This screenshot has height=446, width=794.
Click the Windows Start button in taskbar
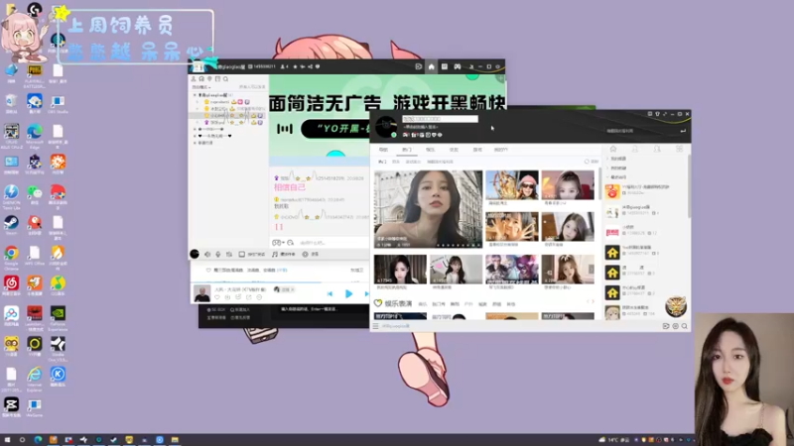7,440
